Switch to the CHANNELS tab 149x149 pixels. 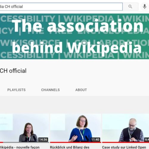pos(50,90)
